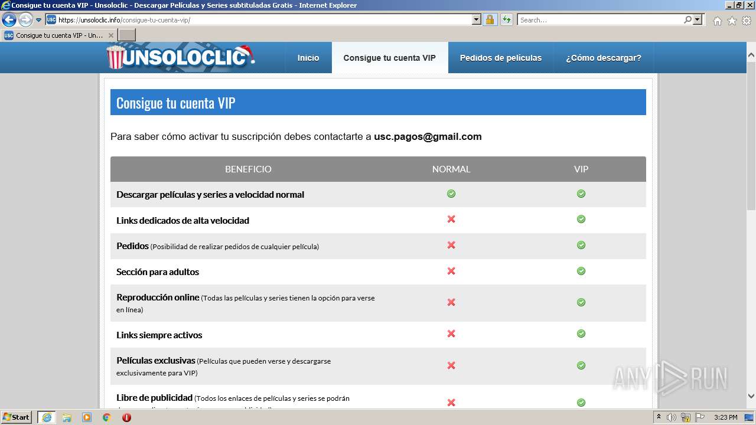Click VIP checkmark for 'Links dedicados de alta velocidad'

click(581, 219)
